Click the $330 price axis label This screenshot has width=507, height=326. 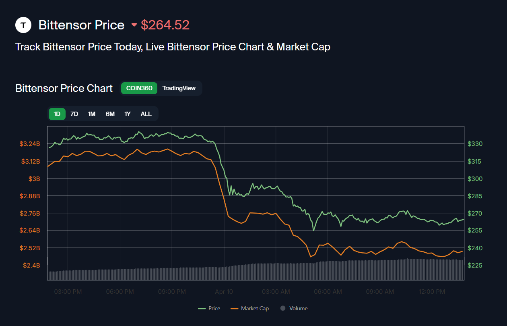pos(475,144)
